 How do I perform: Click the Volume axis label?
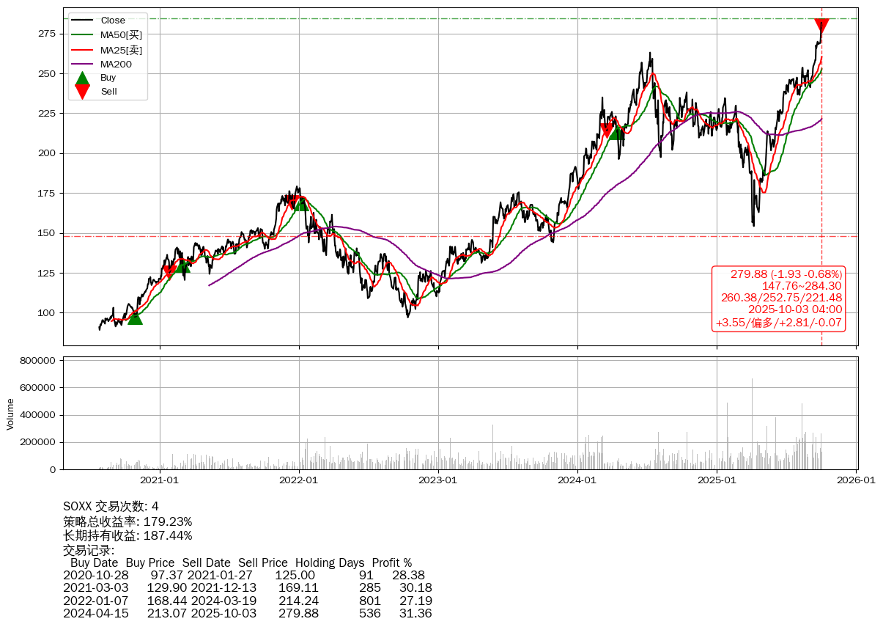click(x=10, y=414)
